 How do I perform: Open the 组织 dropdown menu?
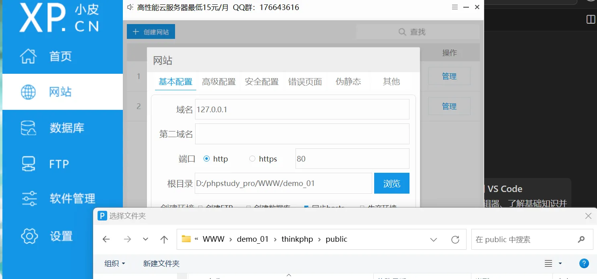pyautogui.click(x=115, y=263)
